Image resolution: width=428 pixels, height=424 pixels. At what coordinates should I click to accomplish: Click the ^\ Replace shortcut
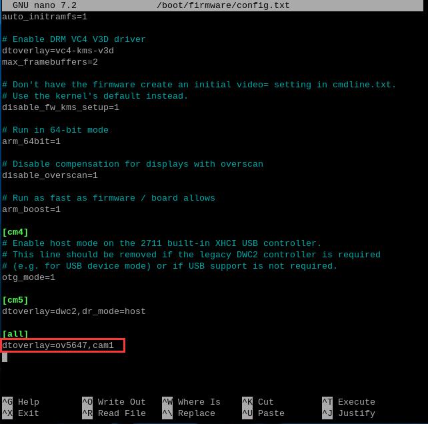189,413
